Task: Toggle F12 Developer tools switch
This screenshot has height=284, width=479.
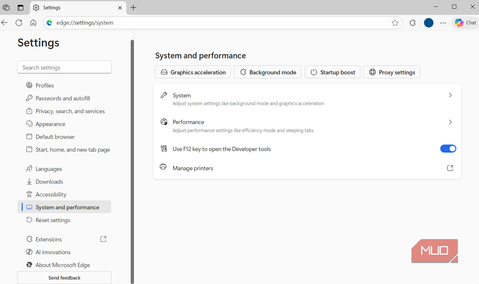Action: (448, 149)
